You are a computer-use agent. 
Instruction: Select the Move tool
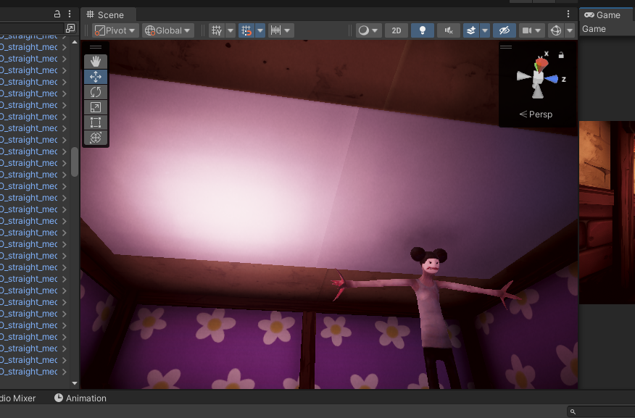(x=95, y=76)
